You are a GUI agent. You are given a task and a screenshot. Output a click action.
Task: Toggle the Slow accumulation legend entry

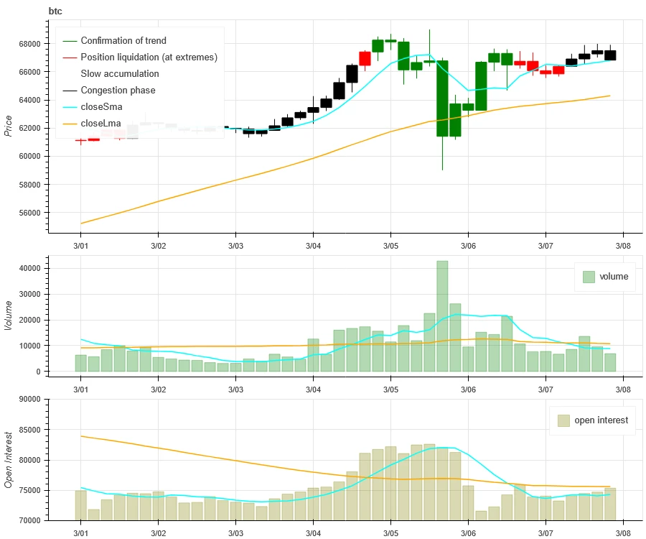click(120, 74)
